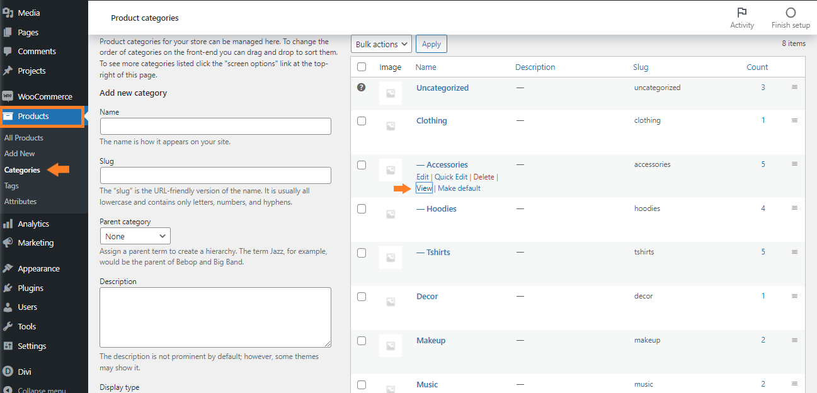Open the Bulk actions dropdown

[381, 44]
